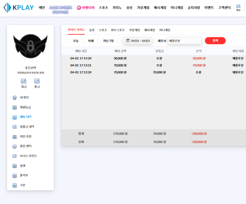Select the custom date range radio button
Screen dimensions: 246x204
119,41
